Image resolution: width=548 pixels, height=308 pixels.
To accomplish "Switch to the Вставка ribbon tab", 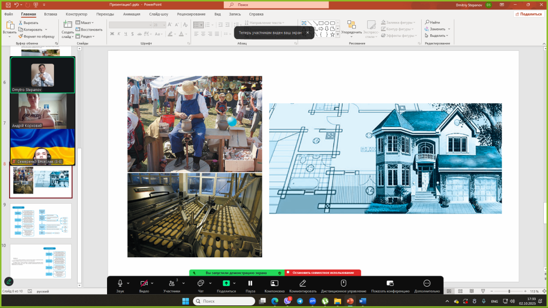I will click(50, 14).
